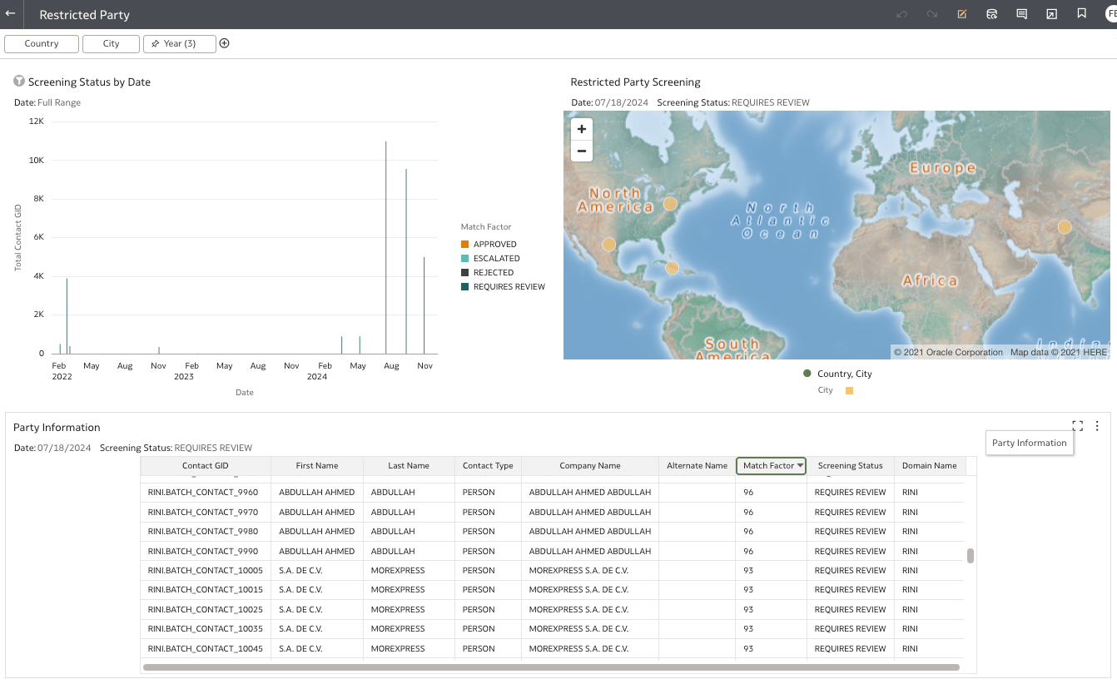The width and height of the screenshot is (1117, 684).
Task: Click the Screening Status column header
Action: 850,466
